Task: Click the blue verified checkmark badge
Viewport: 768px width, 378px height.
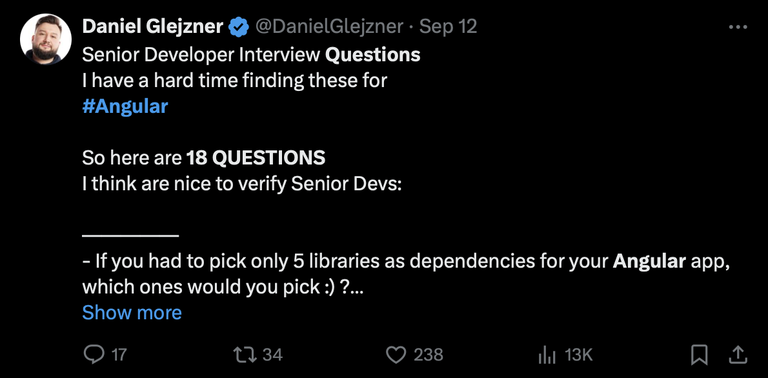Action: click(239, 27)
